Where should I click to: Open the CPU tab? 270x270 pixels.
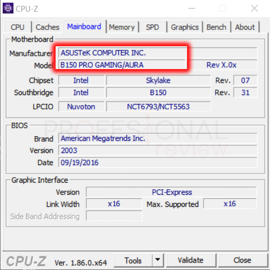[x=17, y=27]
